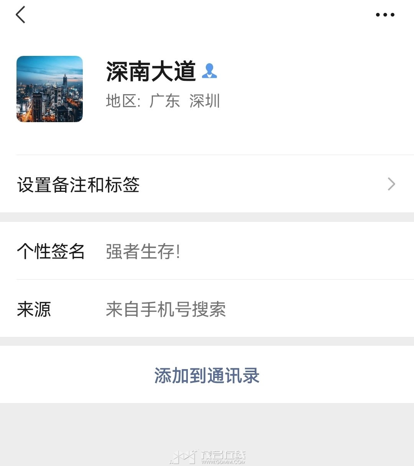Tap the signature text 强者生存!

tap(143, 252)
